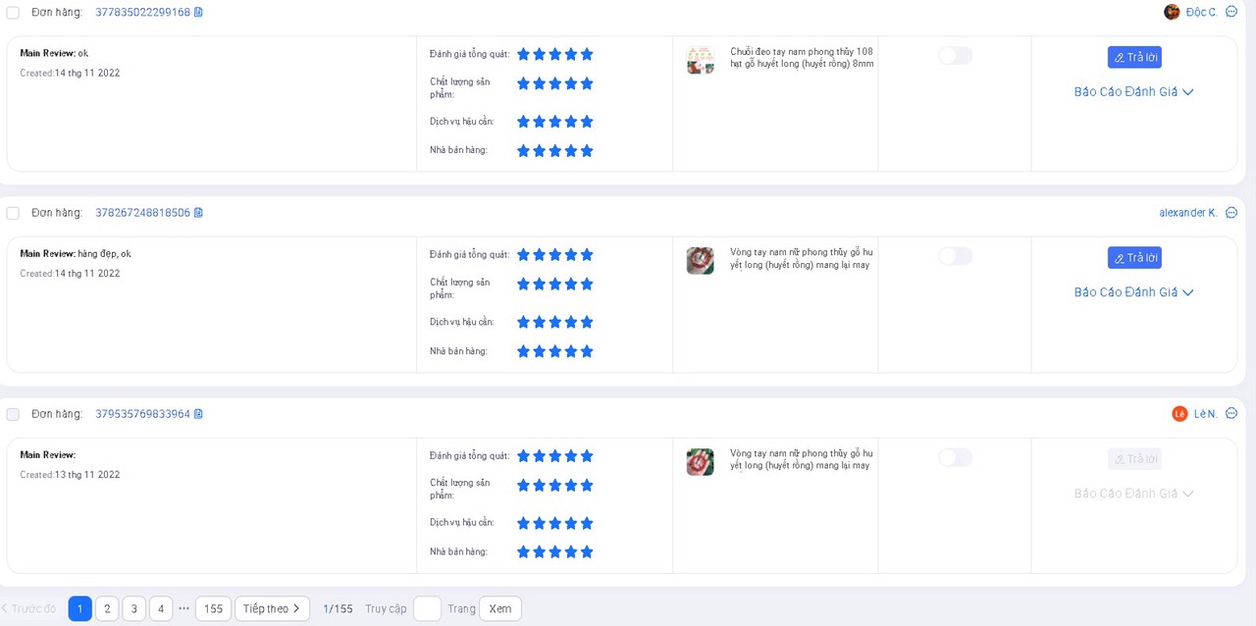Go to page 2 of reviews
The width and height of the screenshot is (1256, 626).
(x=107, y=608)
